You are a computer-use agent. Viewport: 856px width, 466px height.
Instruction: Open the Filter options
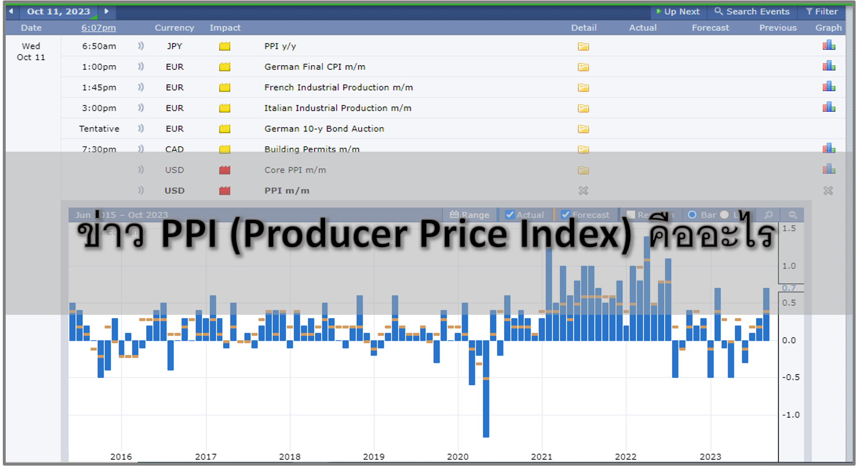pyautogui.click(x=822, y=11)
